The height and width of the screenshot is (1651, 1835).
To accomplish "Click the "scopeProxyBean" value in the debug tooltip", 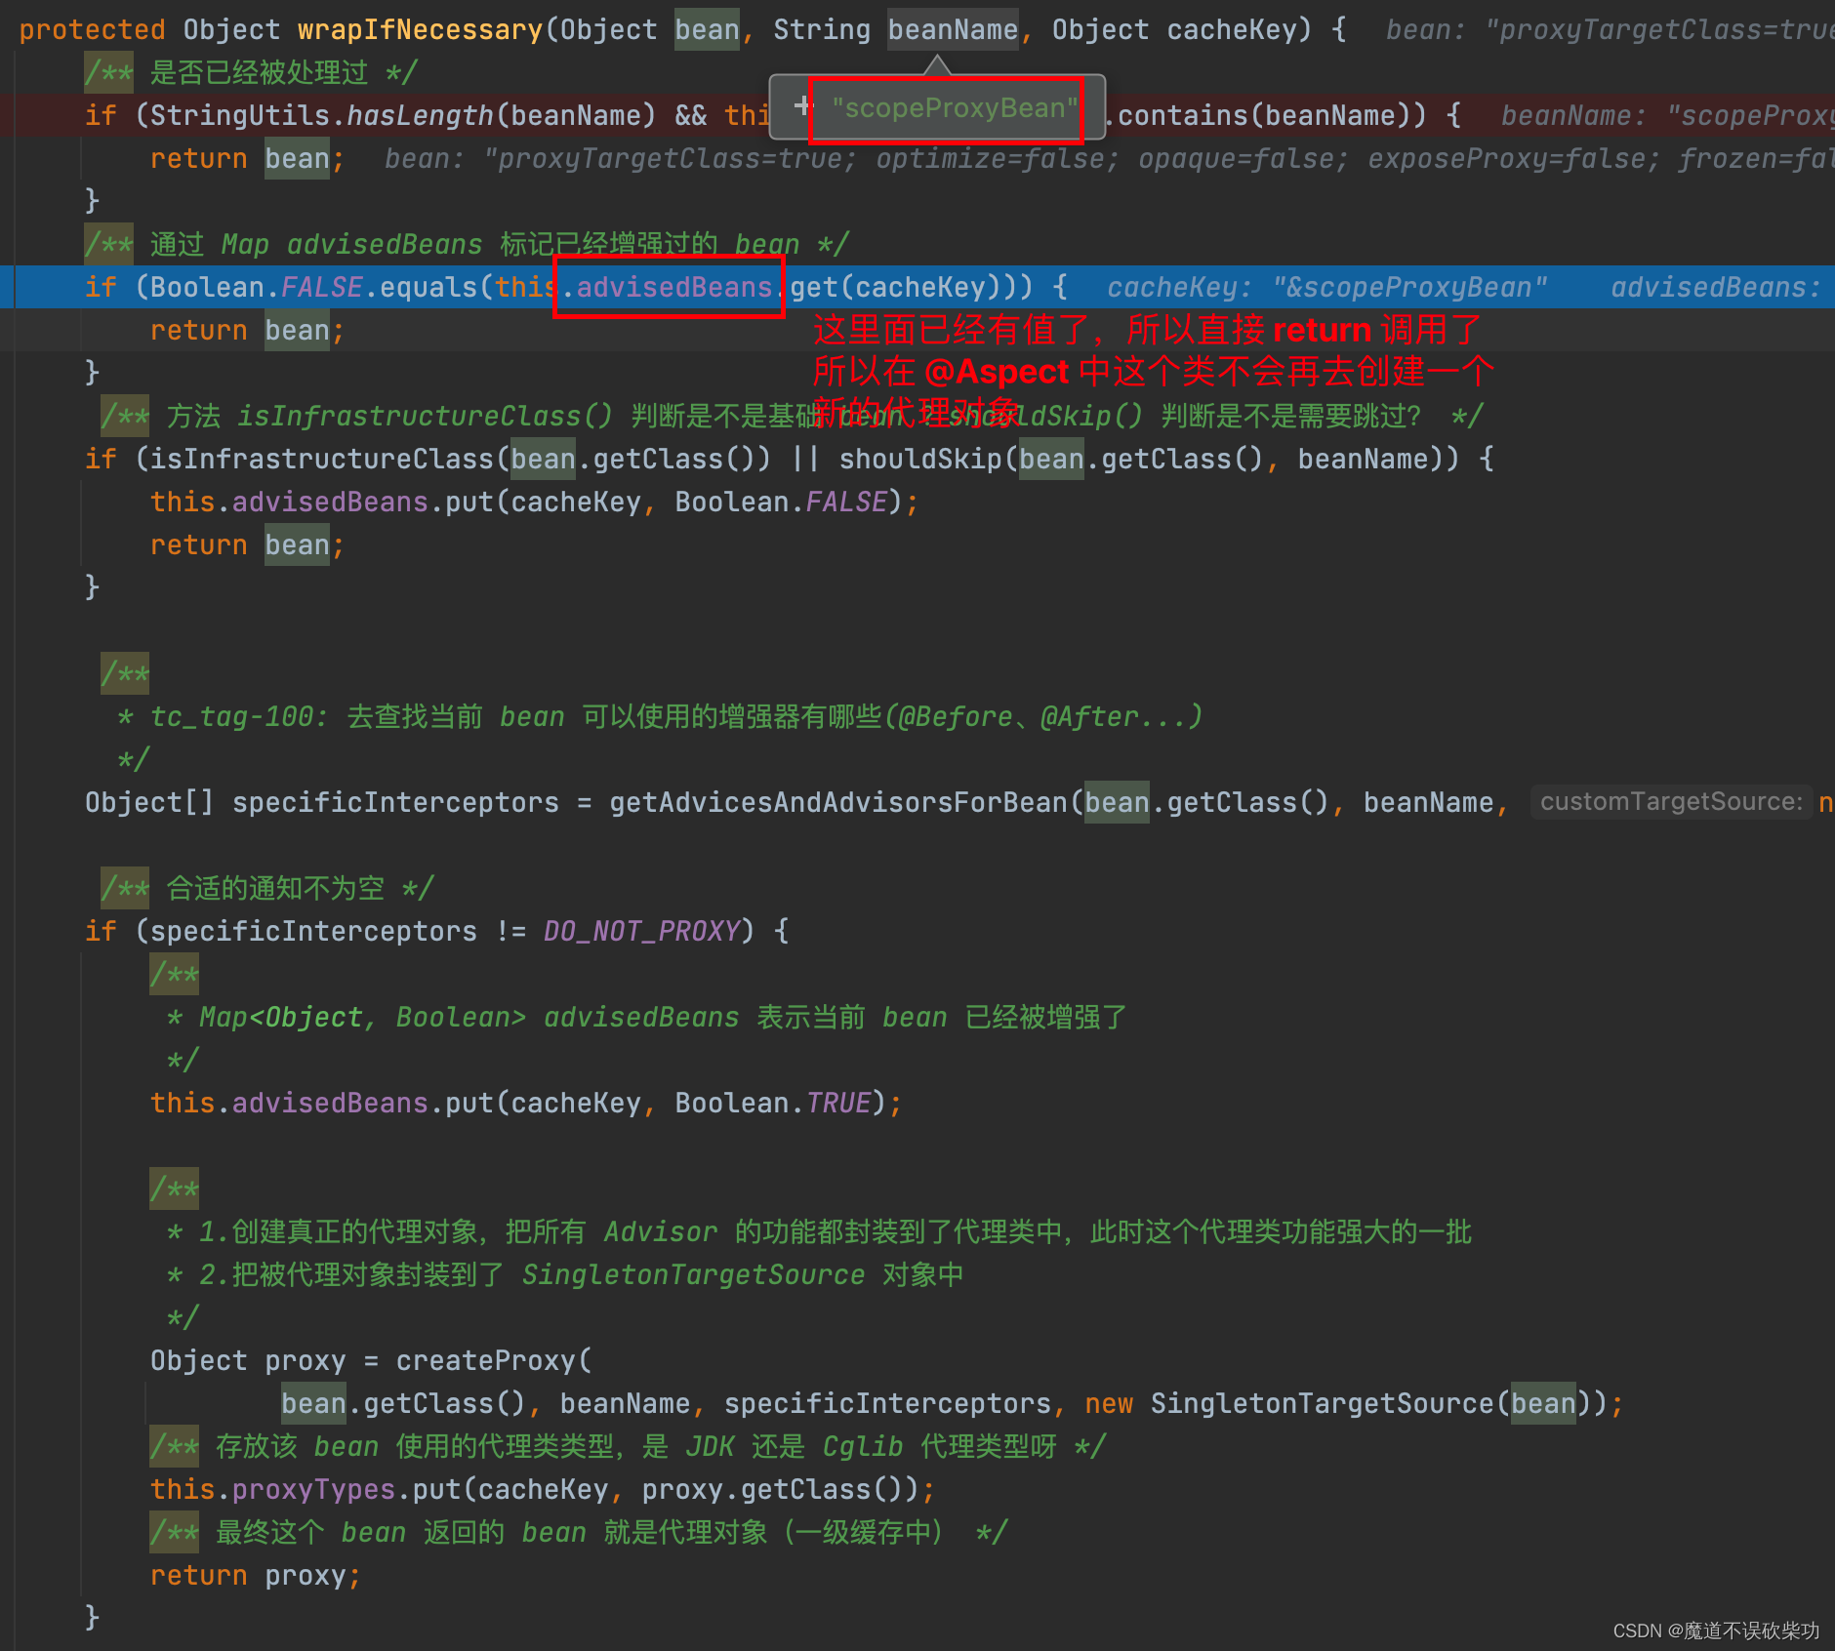I will [x=955, y=107].
